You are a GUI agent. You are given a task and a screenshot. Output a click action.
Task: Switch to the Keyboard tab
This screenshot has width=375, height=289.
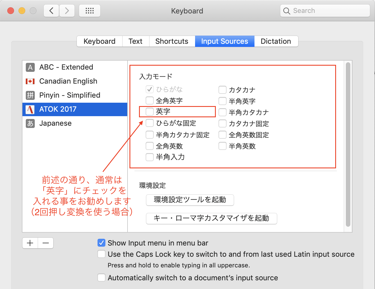coord(99,41)
